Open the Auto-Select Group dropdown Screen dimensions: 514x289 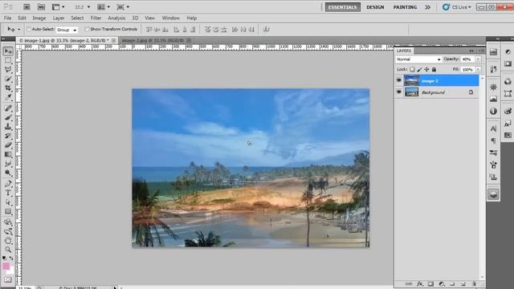click(67, 30)
